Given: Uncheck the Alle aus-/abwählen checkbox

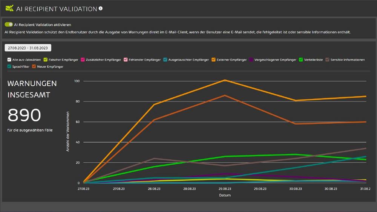Looking at the screenshot, I should coord(9,60).
